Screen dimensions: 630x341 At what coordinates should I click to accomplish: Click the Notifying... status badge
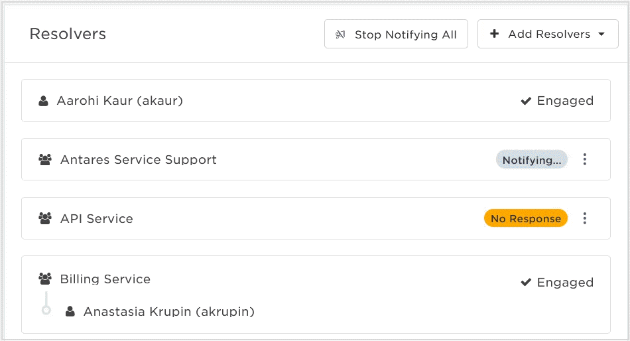(x=532, y=160)
